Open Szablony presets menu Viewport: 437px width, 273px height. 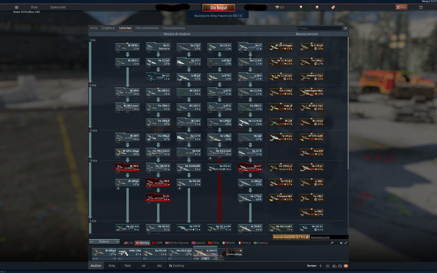pyautogui.click(x=177, y=265)
